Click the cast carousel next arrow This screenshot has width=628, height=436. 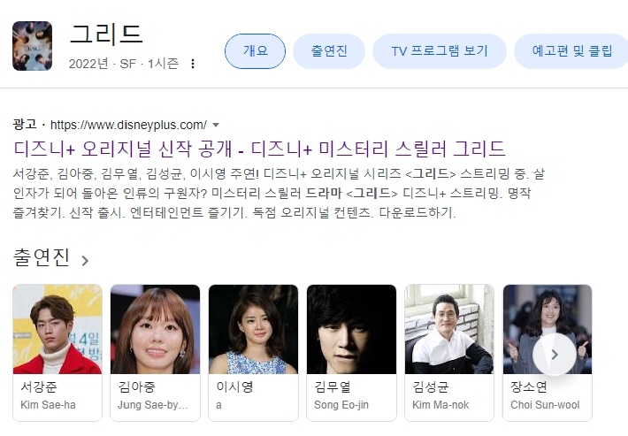tap(555, 355)
